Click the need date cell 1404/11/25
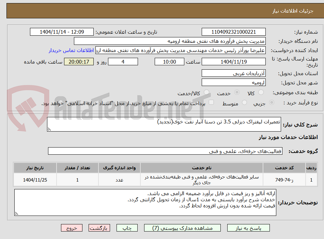The height and width of the screenshot is (239, 324). click(x=35, y=180)
